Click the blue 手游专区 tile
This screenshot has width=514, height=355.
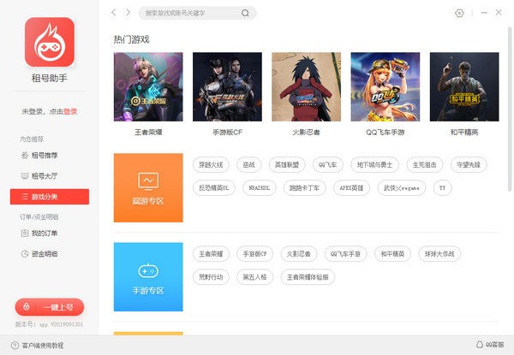tap(148, 277)
